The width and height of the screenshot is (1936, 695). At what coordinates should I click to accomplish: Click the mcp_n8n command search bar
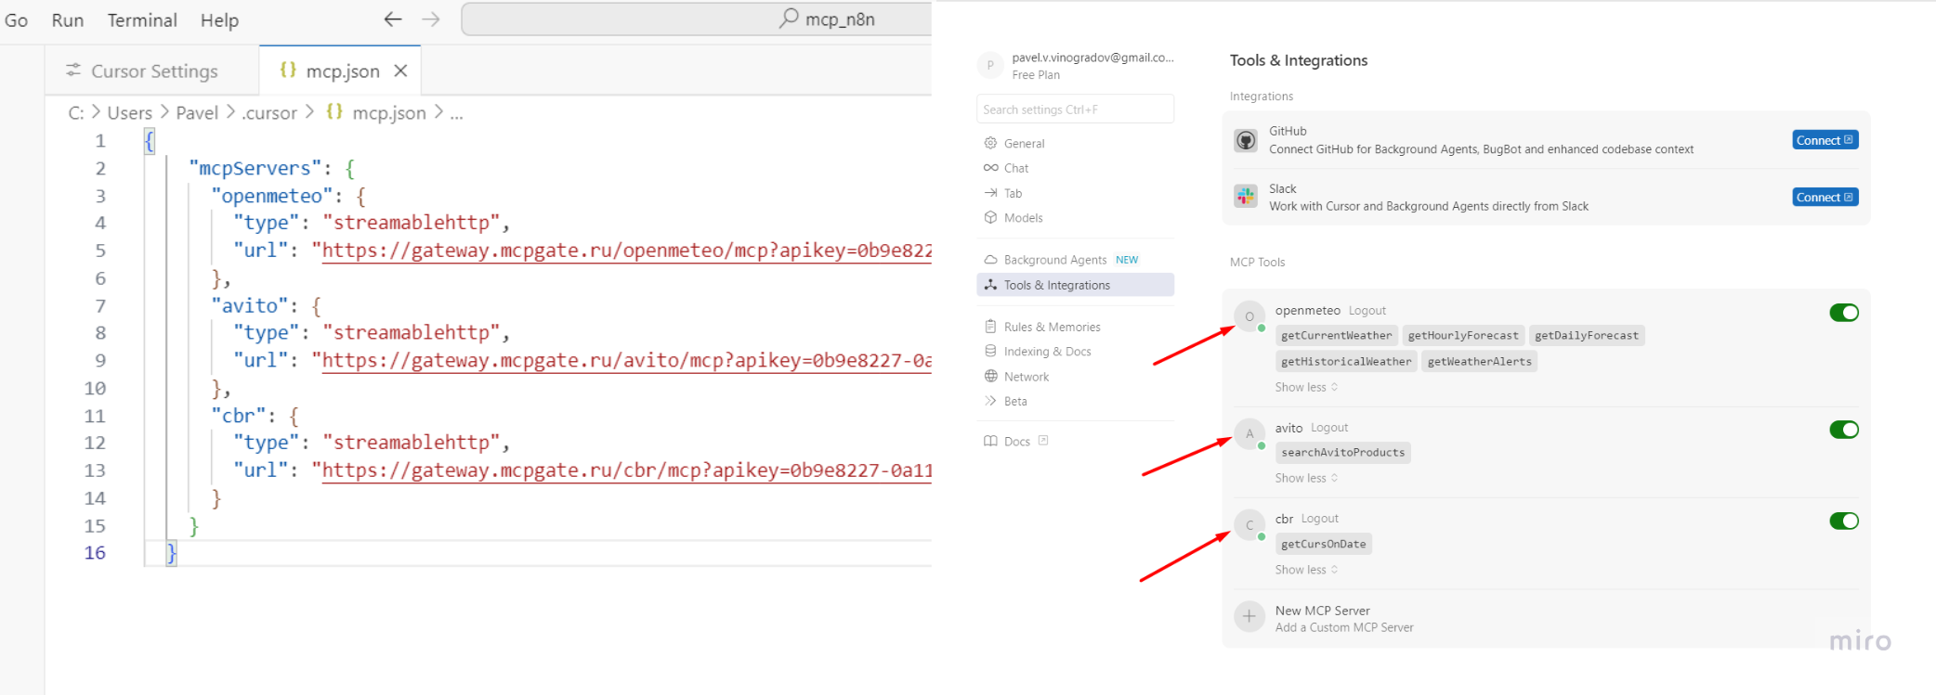(x=697, y=19)
